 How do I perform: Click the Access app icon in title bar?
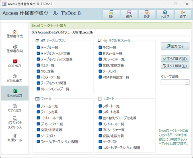4,4
